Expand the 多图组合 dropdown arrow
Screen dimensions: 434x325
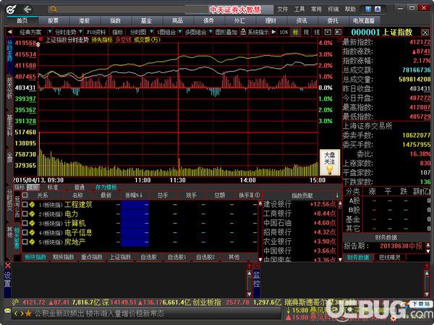(210, 32)
